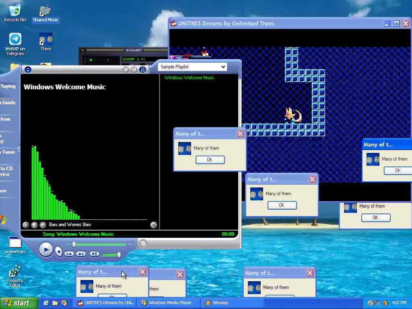
Task: Click the rewind arrows left of seek bar
Action: point(68,244)
